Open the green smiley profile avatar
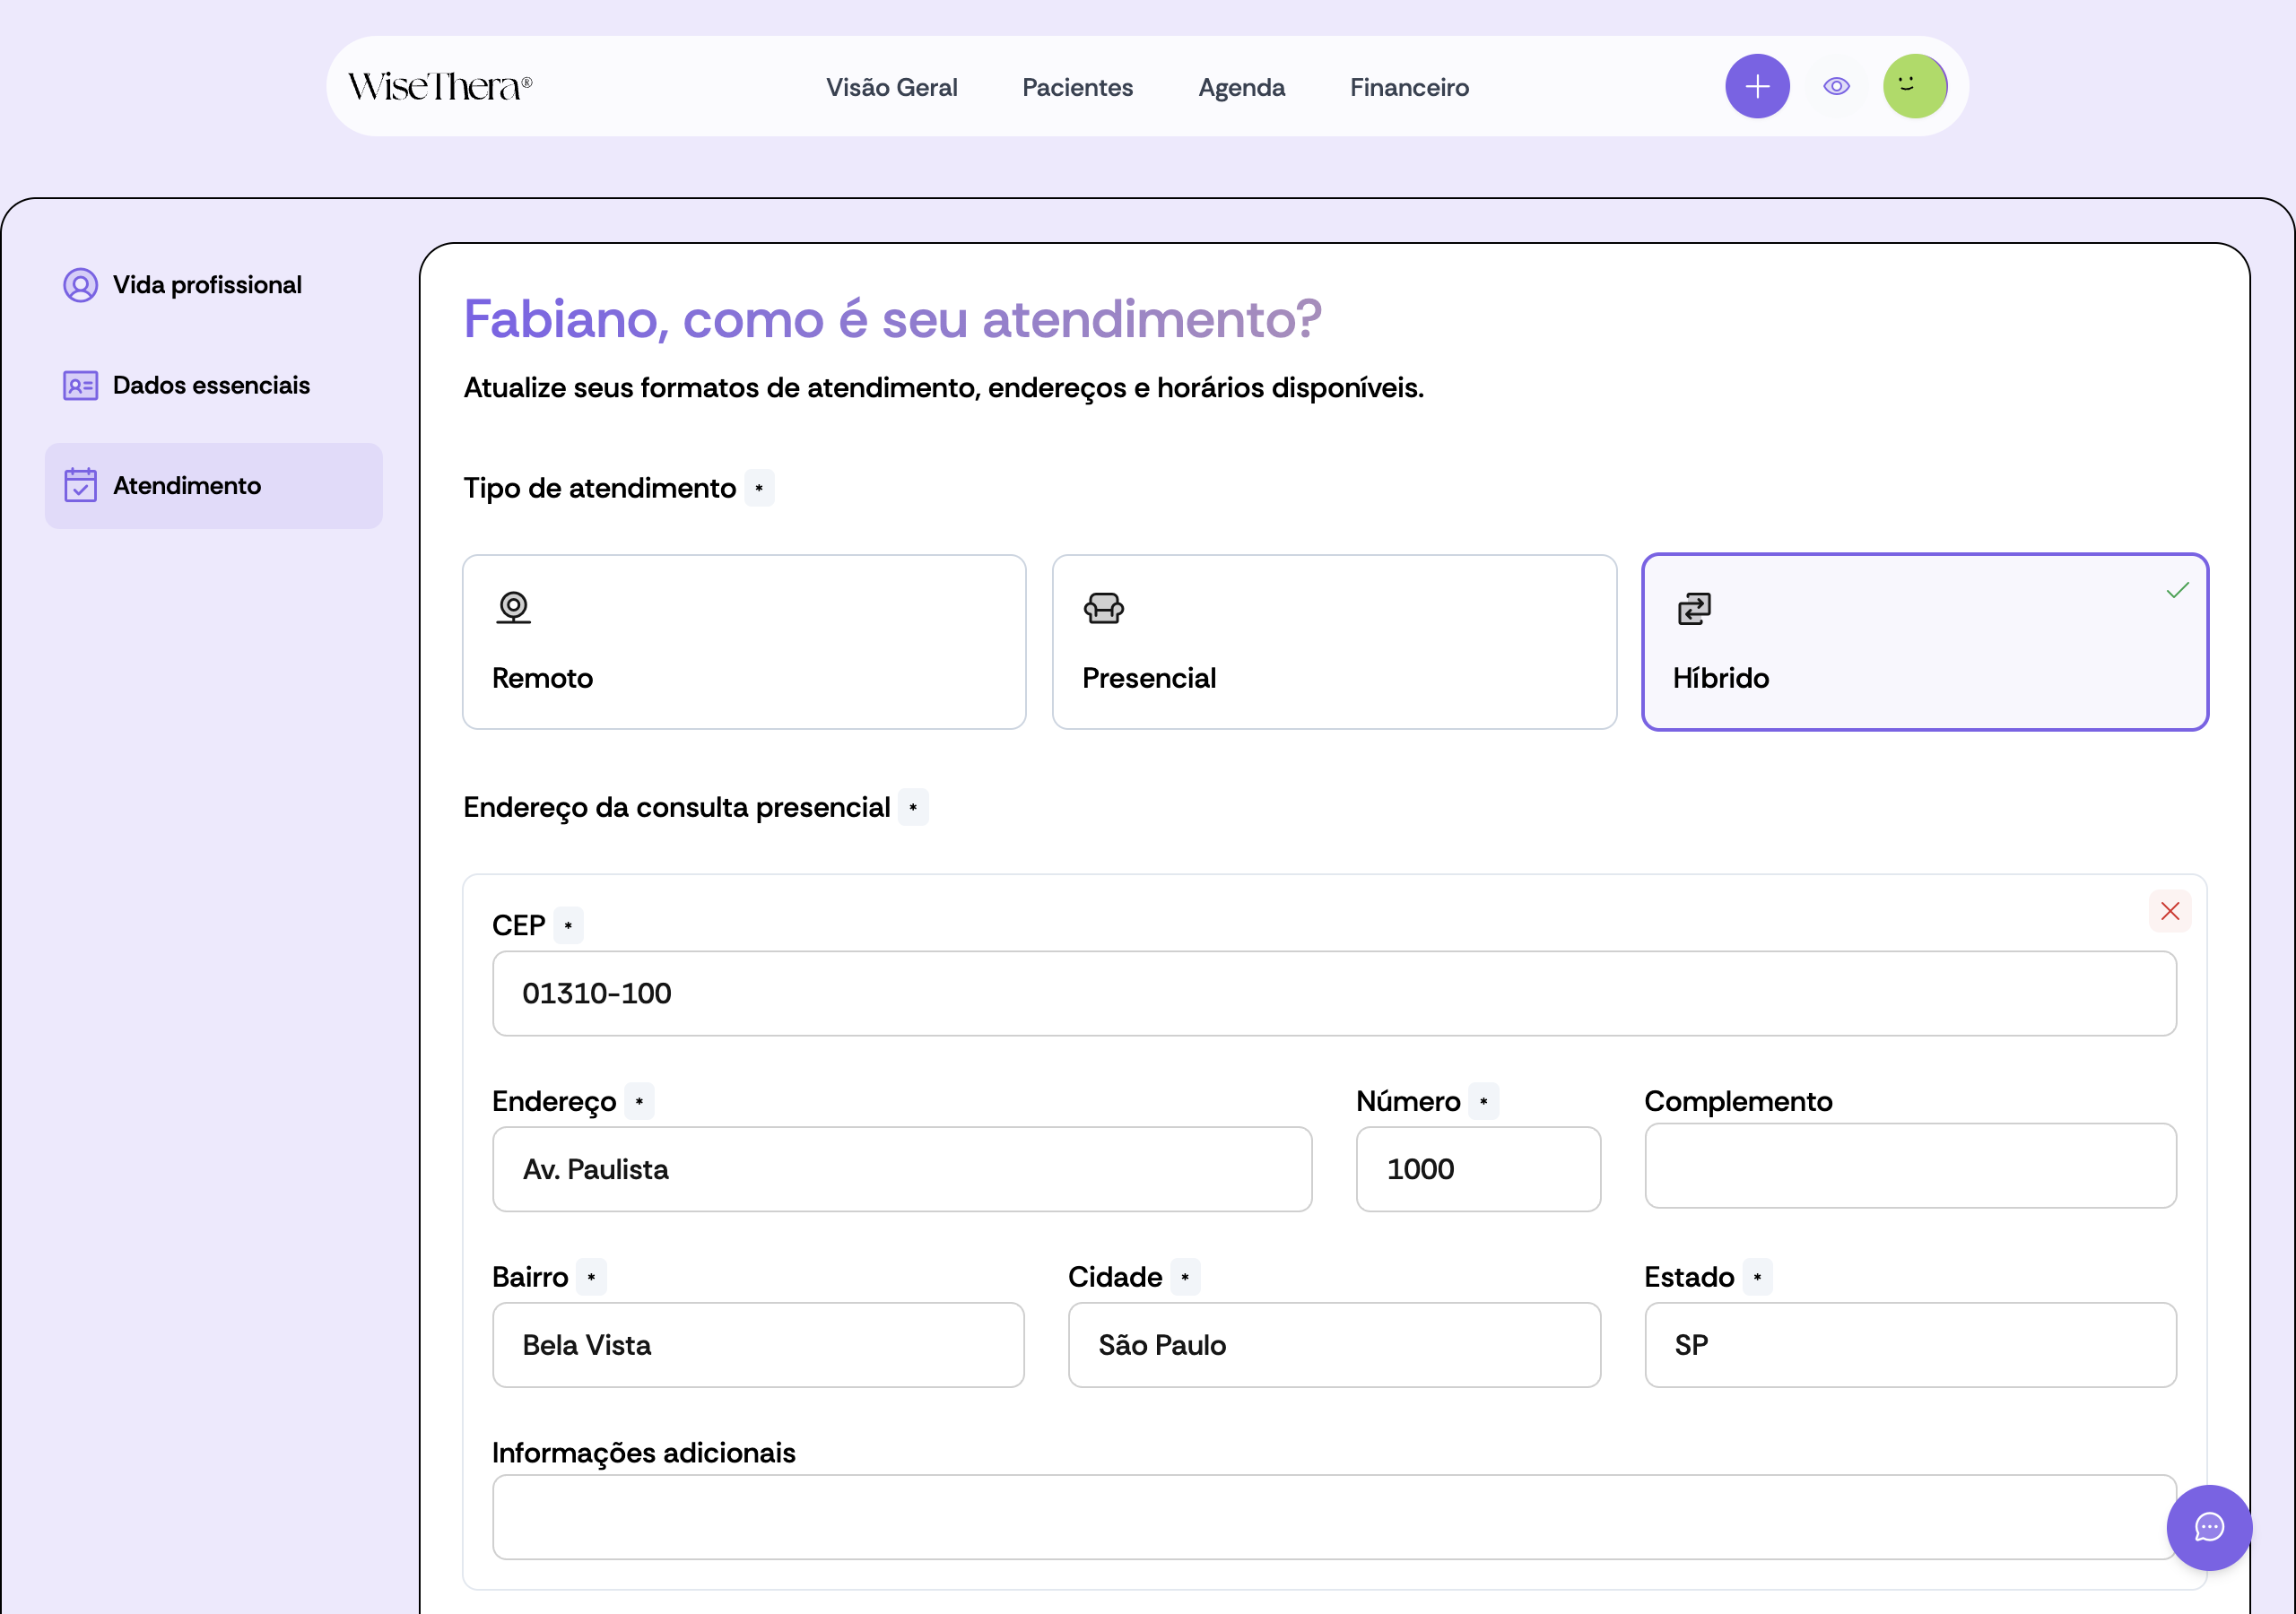This screenshot has height=1614, width=2296. click(x=1914, y=87)
